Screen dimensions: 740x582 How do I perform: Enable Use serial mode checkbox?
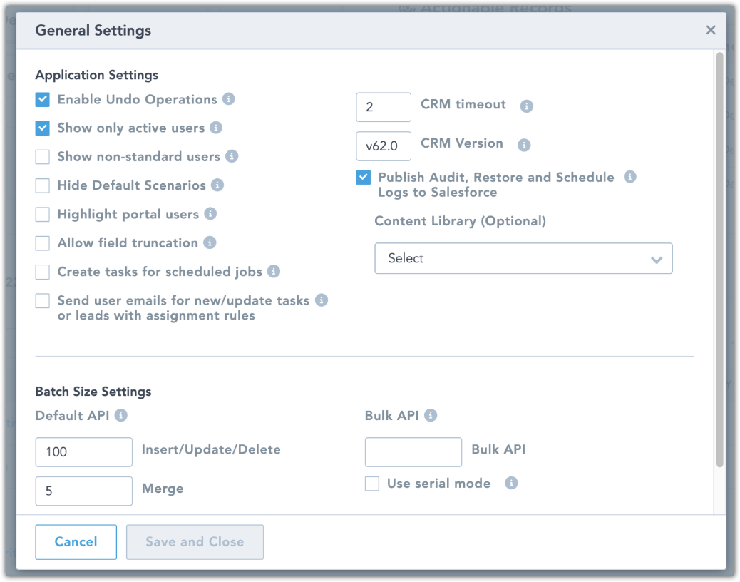tap(372, 484)
